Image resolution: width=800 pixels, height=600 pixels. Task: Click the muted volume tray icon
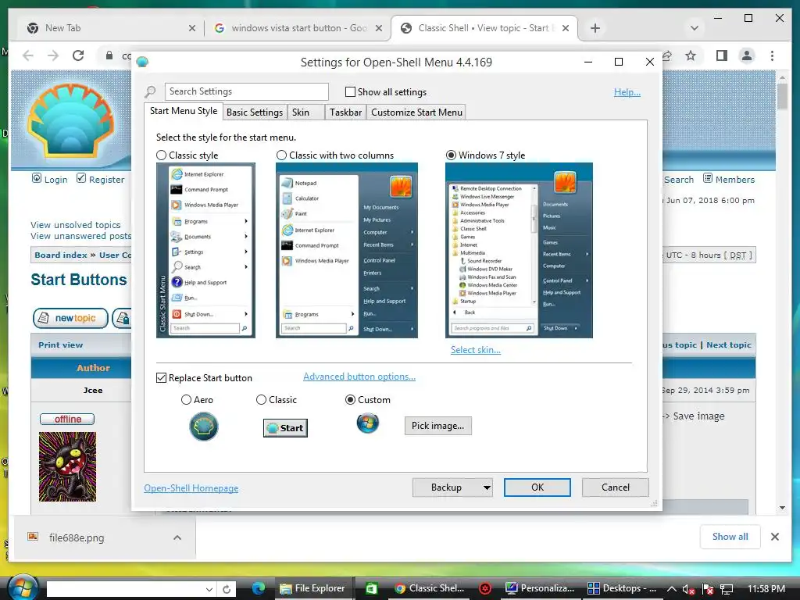point(688,589)
